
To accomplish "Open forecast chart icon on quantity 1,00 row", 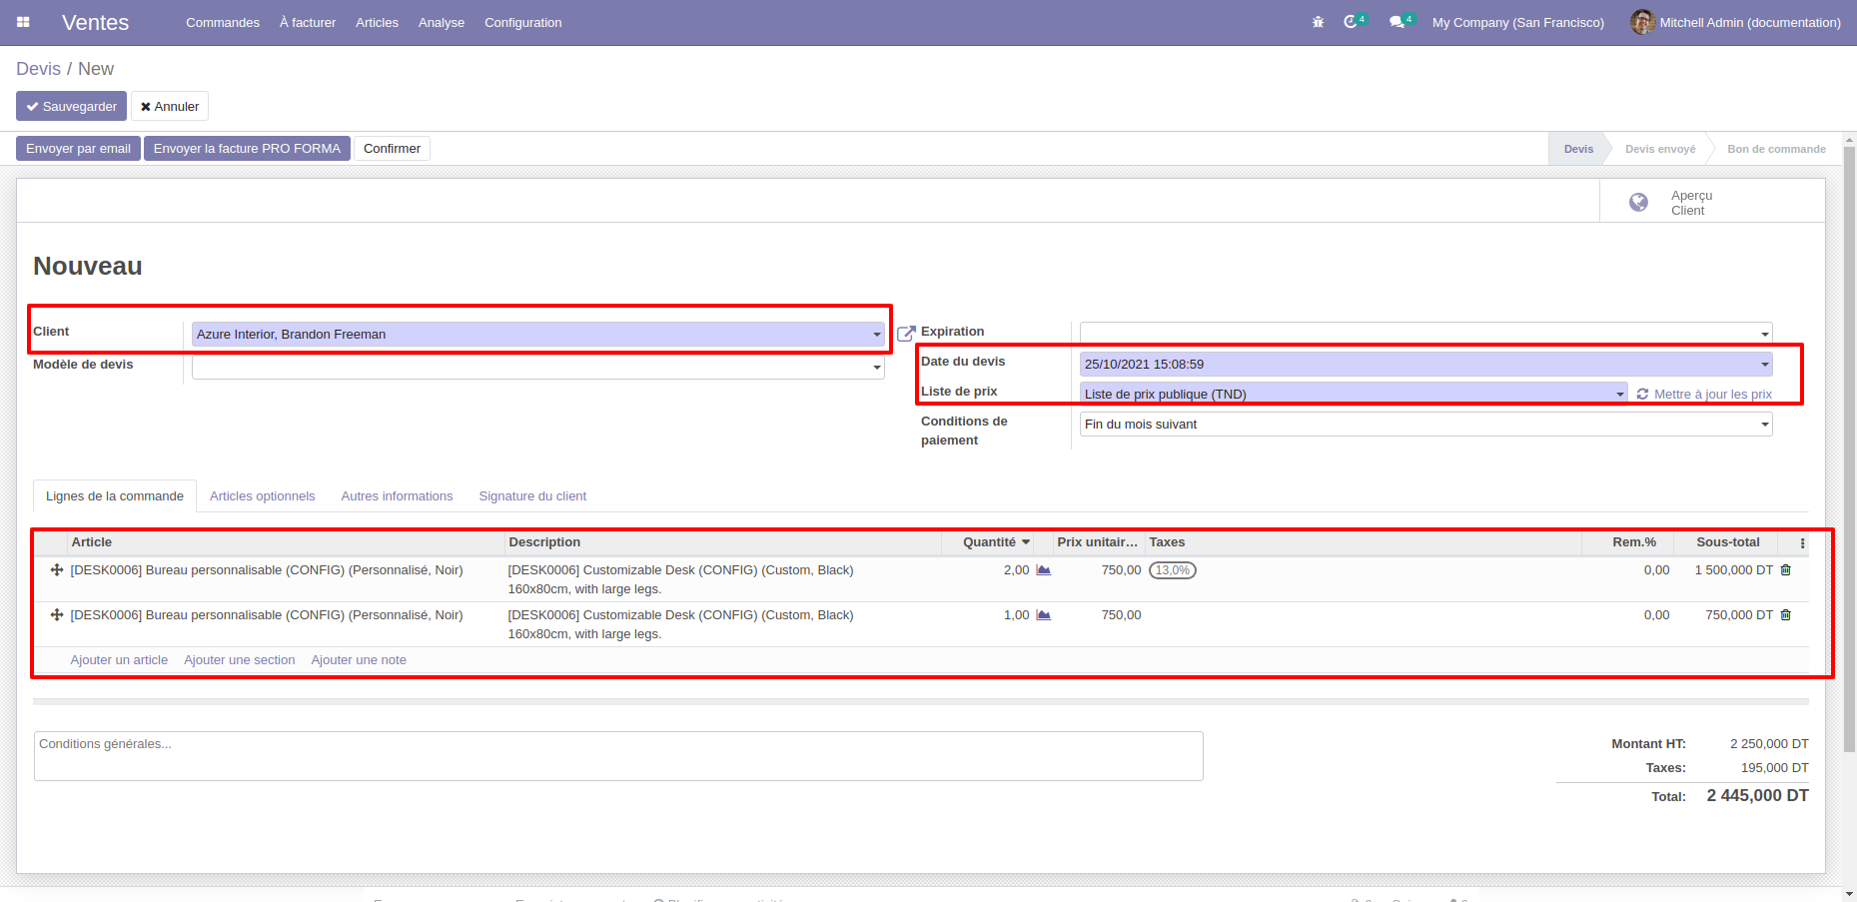I will pyautogui.click(x=1043, y=615).
